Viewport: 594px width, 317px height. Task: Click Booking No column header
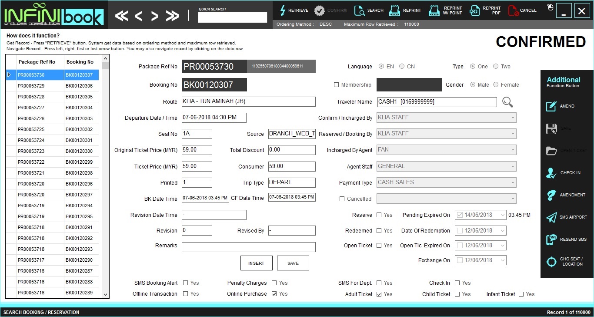coord(82,62)
